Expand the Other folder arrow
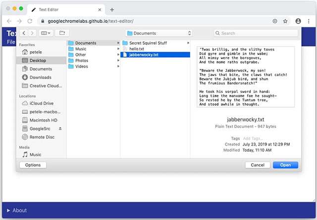The image size is (317, 220). coord(118,55)
